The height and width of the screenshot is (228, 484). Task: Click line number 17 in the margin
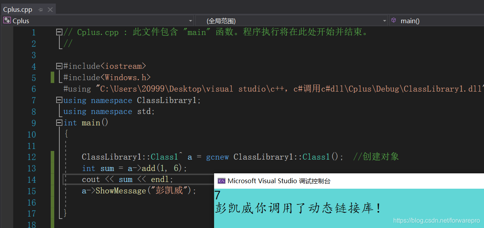pyautogui.click(x=31, y=214)
